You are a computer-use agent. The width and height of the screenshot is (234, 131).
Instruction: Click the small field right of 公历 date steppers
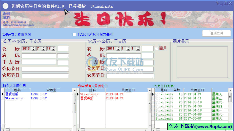[x=63, y=49]
